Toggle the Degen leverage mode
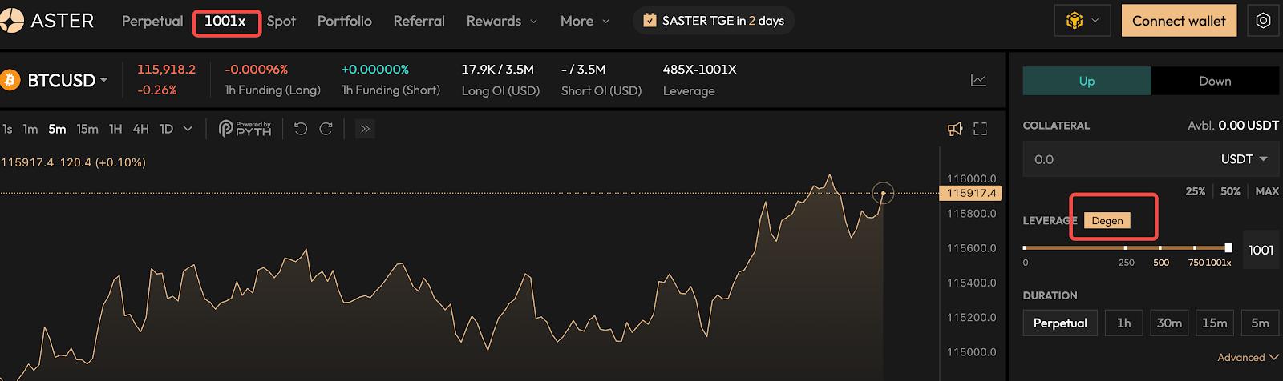Viewport: 1283px width, 381px height. pos(1107,220)
